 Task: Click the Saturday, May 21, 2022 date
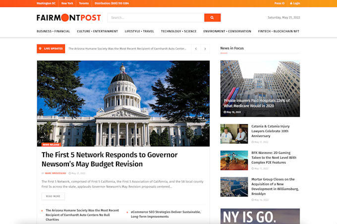tap(283, 18)
